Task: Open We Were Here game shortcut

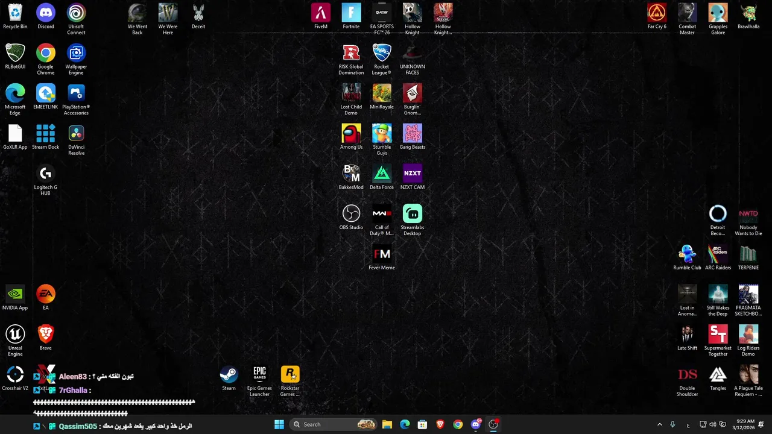Action: pyautogui.click(x=168, y=19)
